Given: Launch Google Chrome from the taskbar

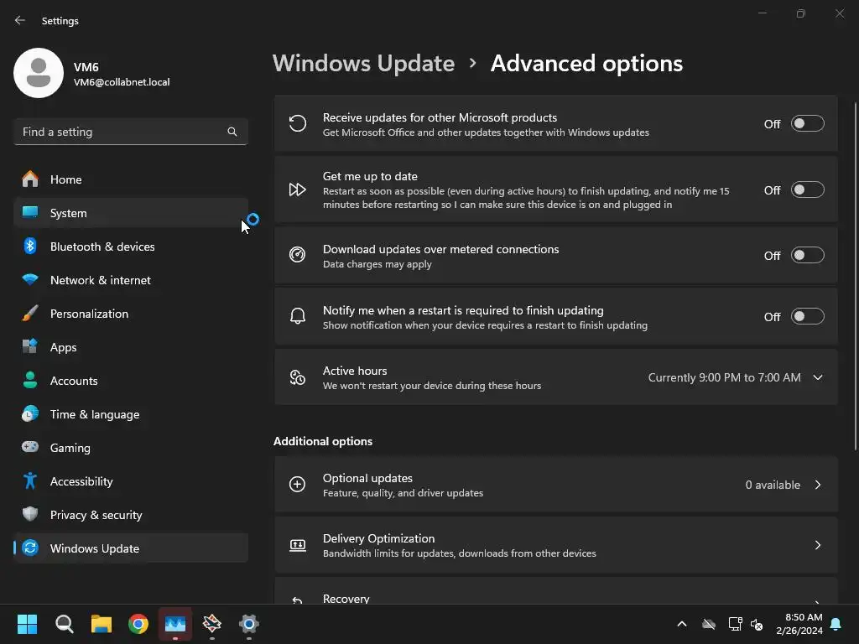Looking at the screenshot, I should tap(138, 624).
